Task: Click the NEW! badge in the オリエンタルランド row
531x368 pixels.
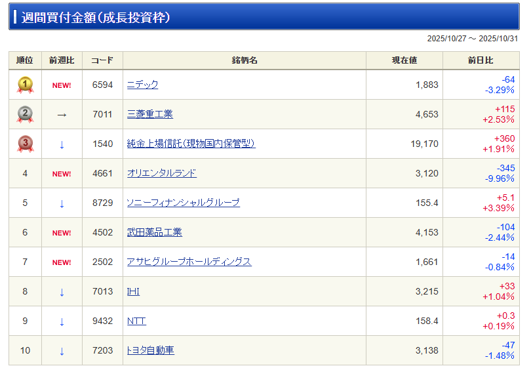Action: (62, 174)
